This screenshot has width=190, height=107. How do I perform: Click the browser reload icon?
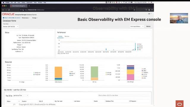click(x=9, y=10)
